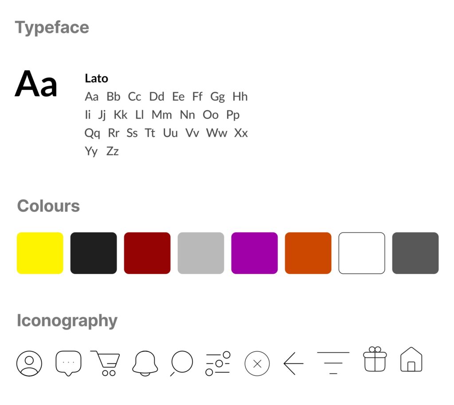Image resolution: width=454 pixels, height=405 pixels.
Task: Select the white outlined colour swatch
Action: 362,253
